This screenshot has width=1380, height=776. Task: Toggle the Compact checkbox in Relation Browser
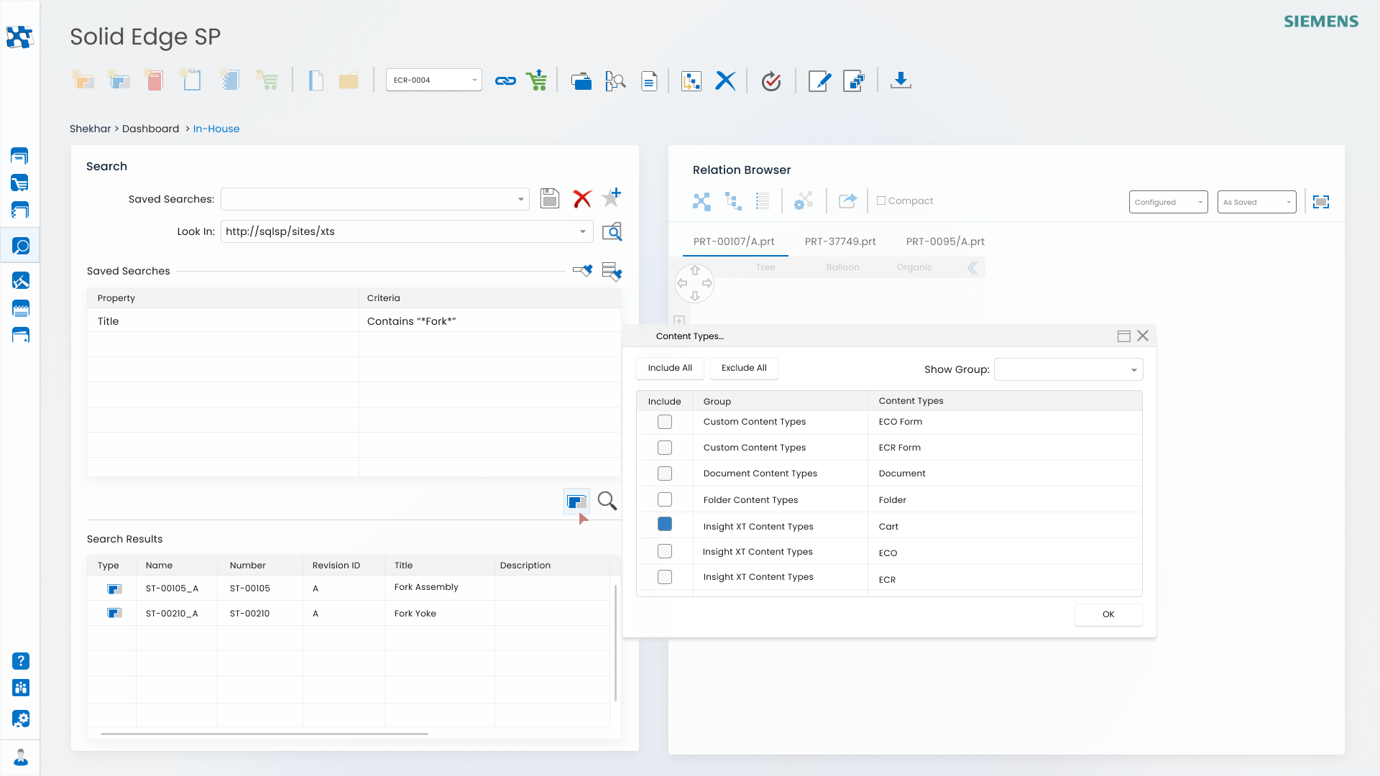(881, 201)
